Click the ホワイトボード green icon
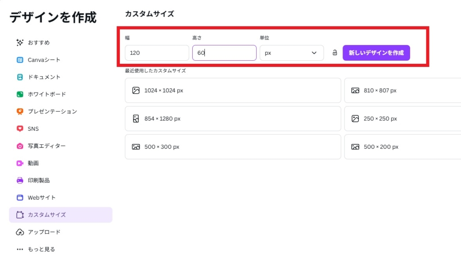 coord(20,94)
